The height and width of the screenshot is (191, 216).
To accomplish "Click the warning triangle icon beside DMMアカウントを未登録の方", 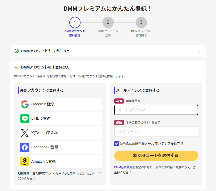I will click(x=17, y=68).
